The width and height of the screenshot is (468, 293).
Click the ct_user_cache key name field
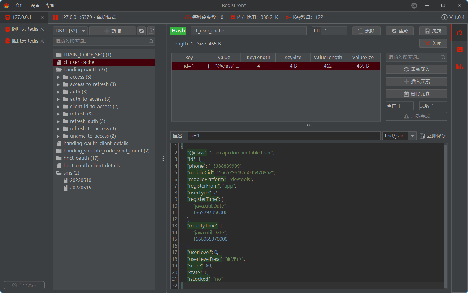249,31
